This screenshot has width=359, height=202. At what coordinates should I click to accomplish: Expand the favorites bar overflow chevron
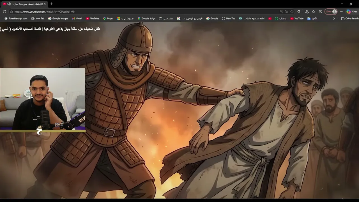pyautogui.click(x=334, y=19)
